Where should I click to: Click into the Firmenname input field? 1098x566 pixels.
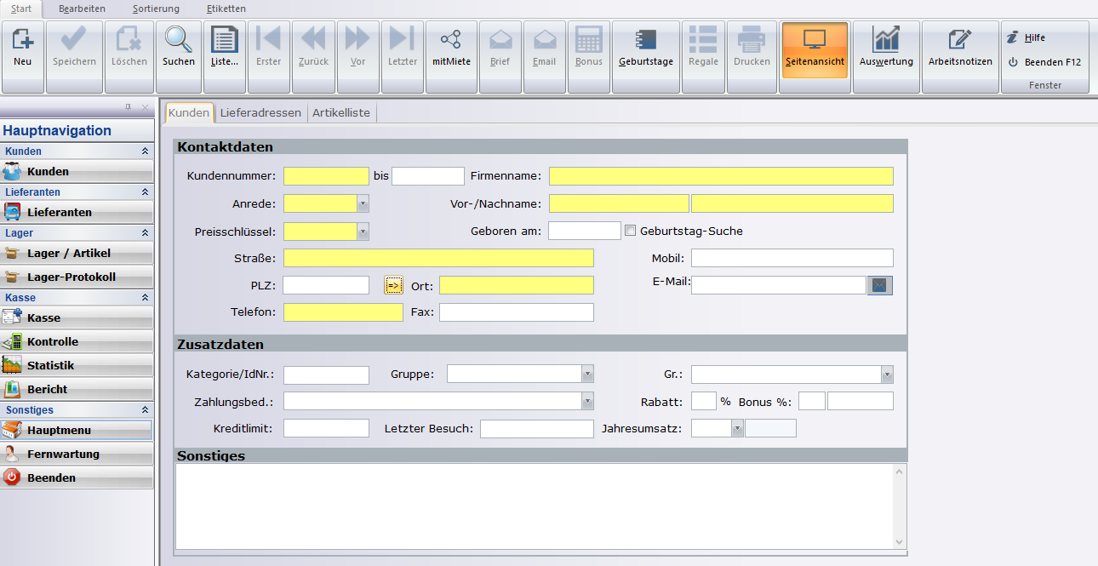(x=721, y=176)
